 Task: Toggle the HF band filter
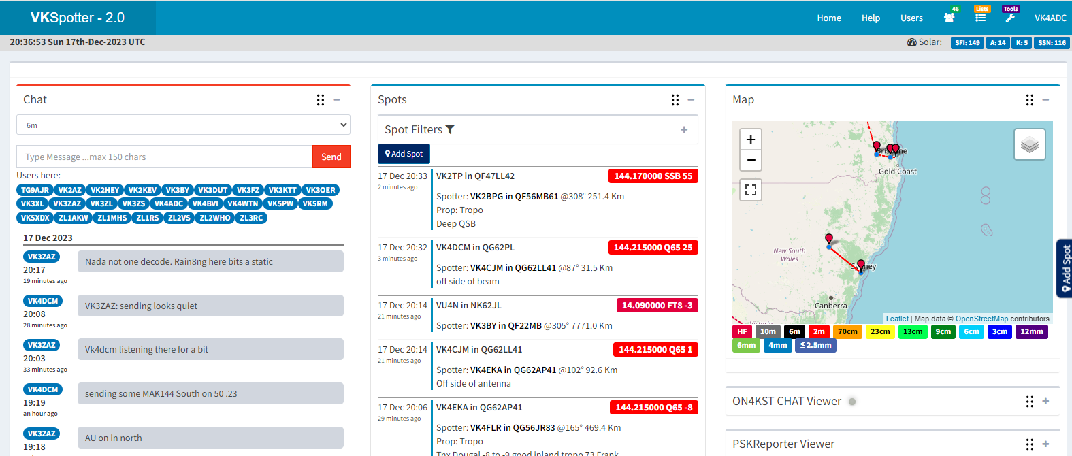742,332
